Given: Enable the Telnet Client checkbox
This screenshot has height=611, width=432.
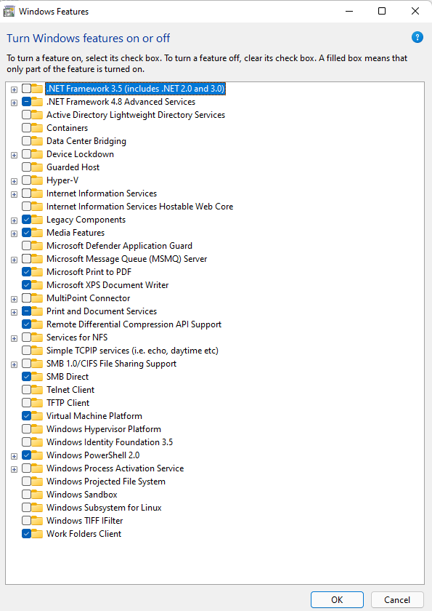Looking at the screenshot, I should pos(26,390).
